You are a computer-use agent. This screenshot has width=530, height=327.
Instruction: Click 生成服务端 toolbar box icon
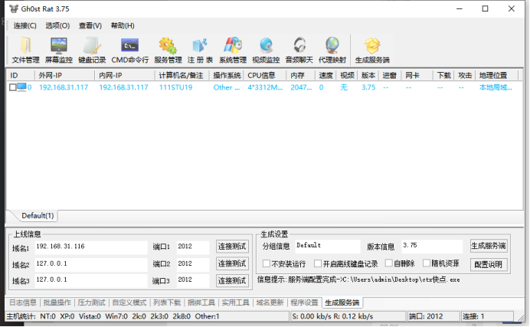tap(372, 46)
